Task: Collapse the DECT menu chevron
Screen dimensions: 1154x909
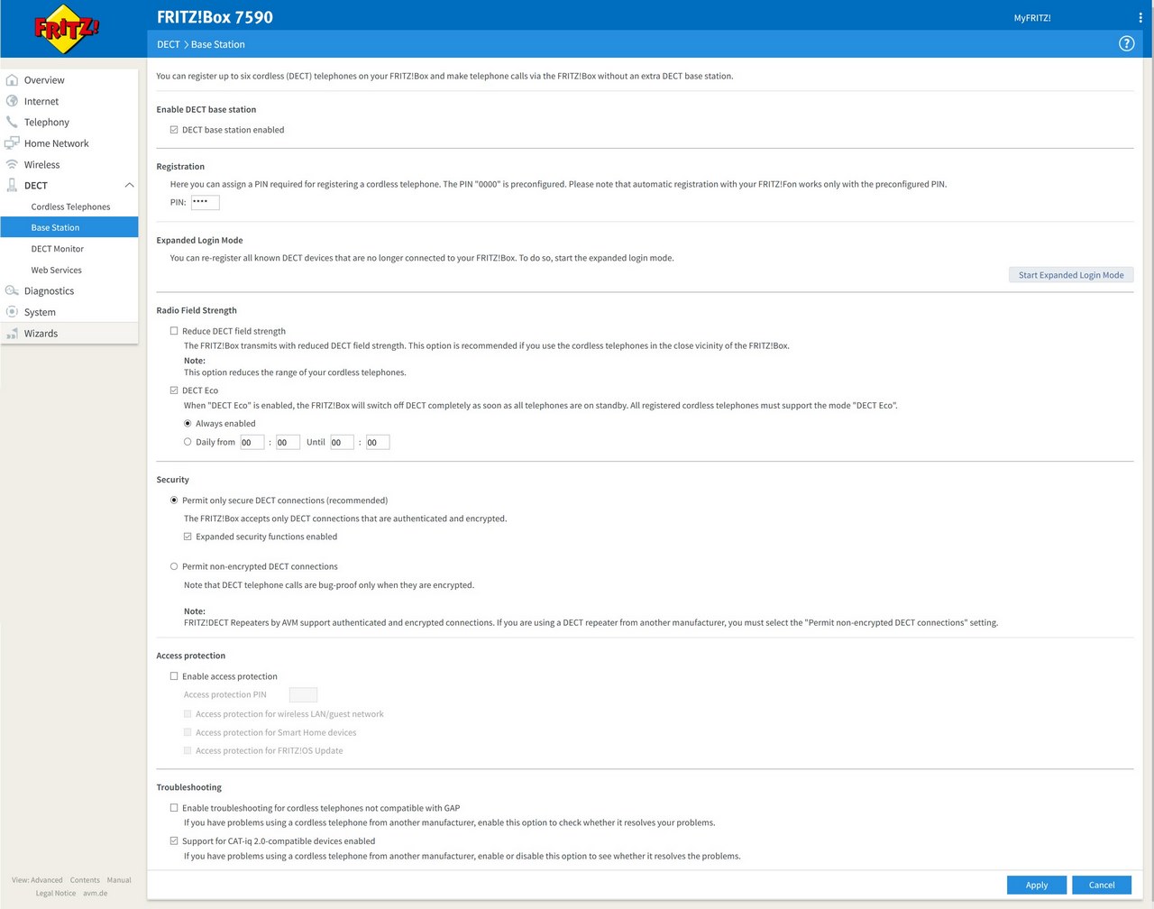Action: pos(129,185)
